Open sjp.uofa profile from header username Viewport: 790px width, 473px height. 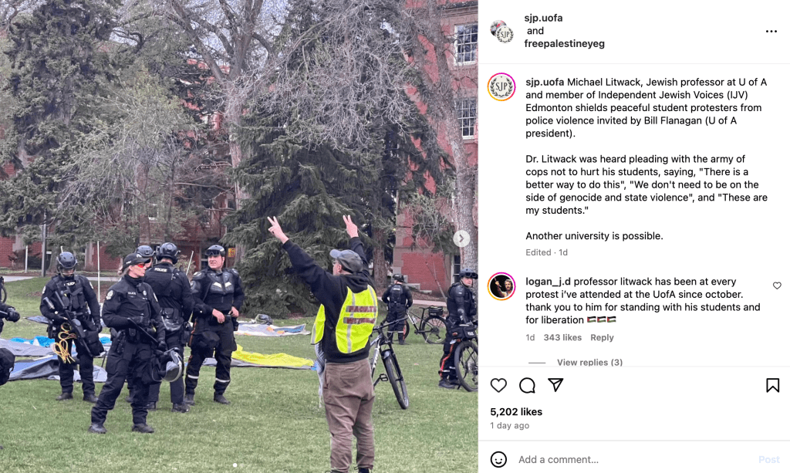pyautogui.click(x=543, y=18)
